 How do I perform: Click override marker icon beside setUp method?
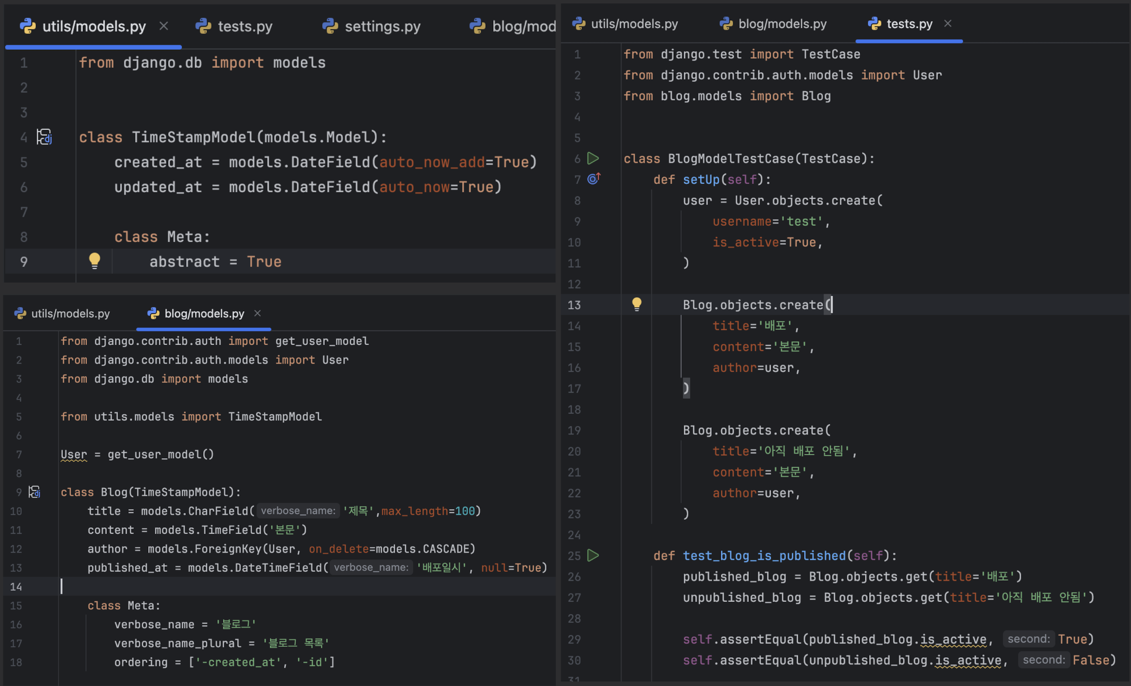[x=593, y=179]
